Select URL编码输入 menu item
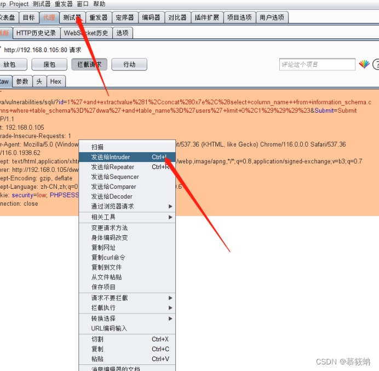This screenshot has height=371, width=379. 127,328
